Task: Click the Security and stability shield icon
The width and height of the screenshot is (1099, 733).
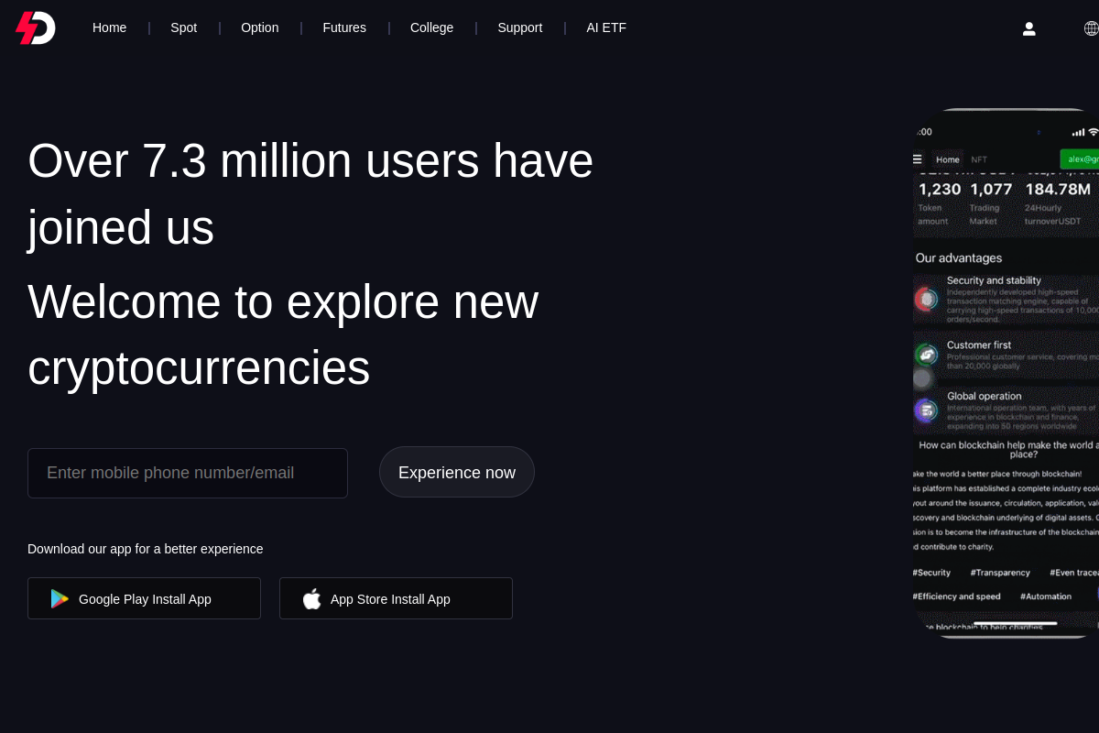Action: (927, 299)
